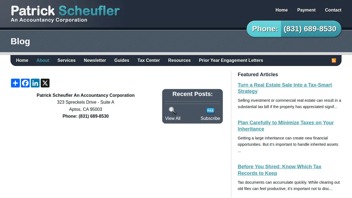Open the About menu item
Image resolution: width=352 pixels, height=198 pixels.
click(43, 60)
